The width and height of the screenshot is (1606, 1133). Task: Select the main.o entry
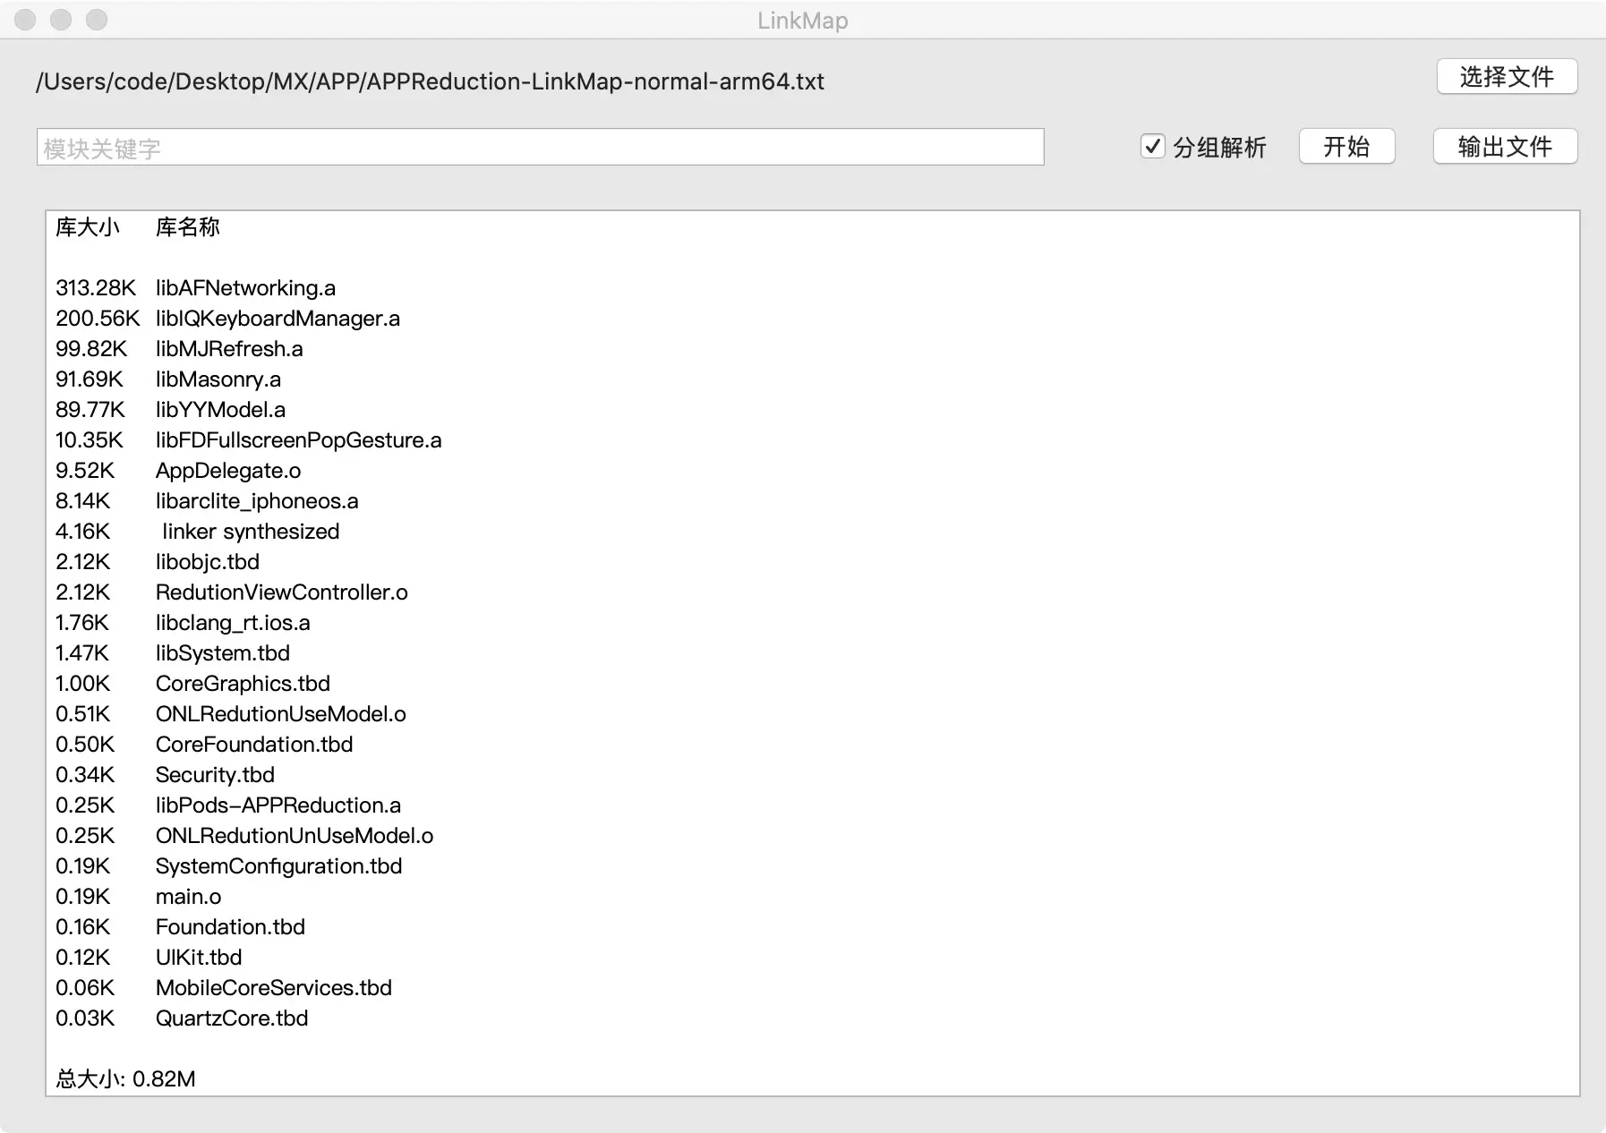[x=188, y=897]
